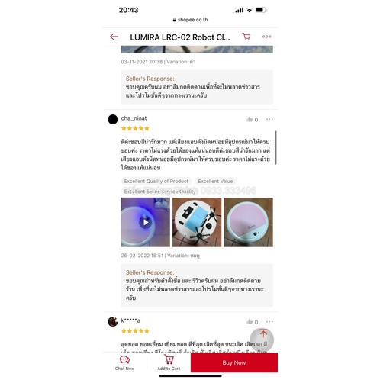
Task: Open more options for k*****a's review
Action: [x=269, y=321]
